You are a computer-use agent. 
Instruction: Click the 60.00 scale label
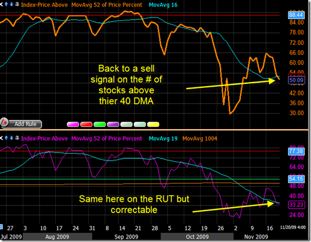coord(296,63)
